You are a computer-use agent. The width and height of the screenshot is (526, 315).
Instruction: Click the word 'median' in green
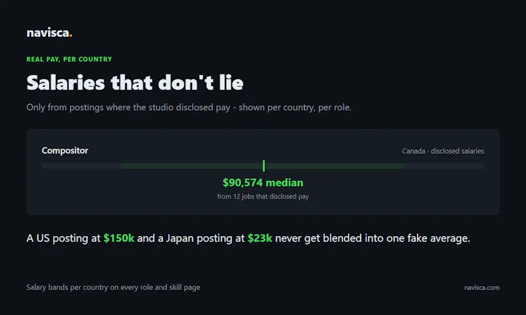coord(285,183)
